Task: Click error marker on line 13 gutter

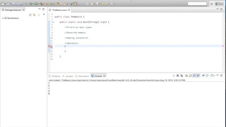Action: pyautogui.click(x=49, y=46)
